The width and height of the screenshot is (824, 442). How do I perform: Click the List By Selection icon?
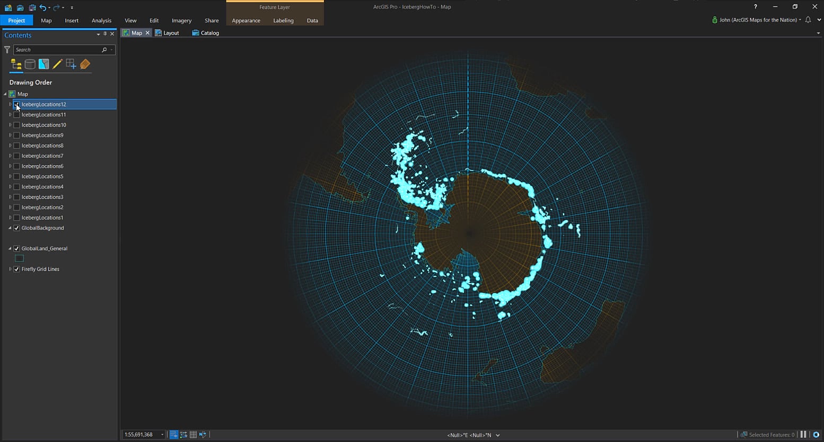(43, 65)
